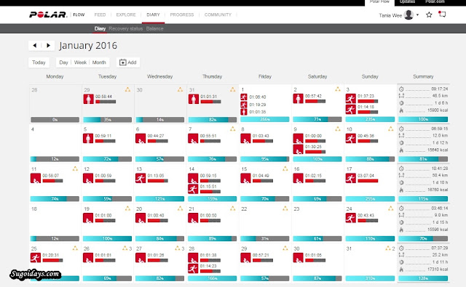Image resolution: width=466 pixels, height=287 pixels.
Task: Go to next month arrow
Action: (49, 45)
